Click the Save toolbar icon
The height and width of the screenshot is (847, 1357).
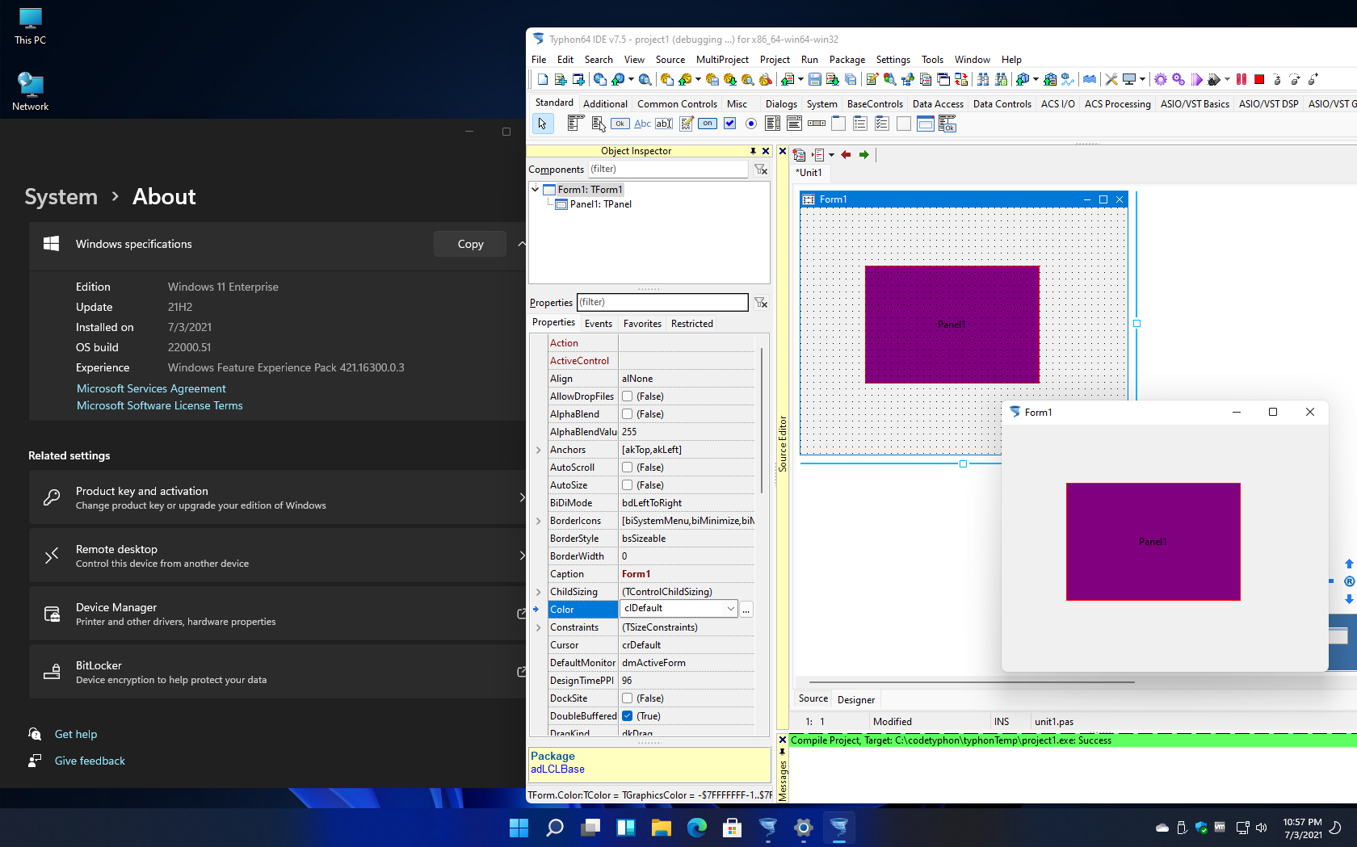(x=815, y=79)
